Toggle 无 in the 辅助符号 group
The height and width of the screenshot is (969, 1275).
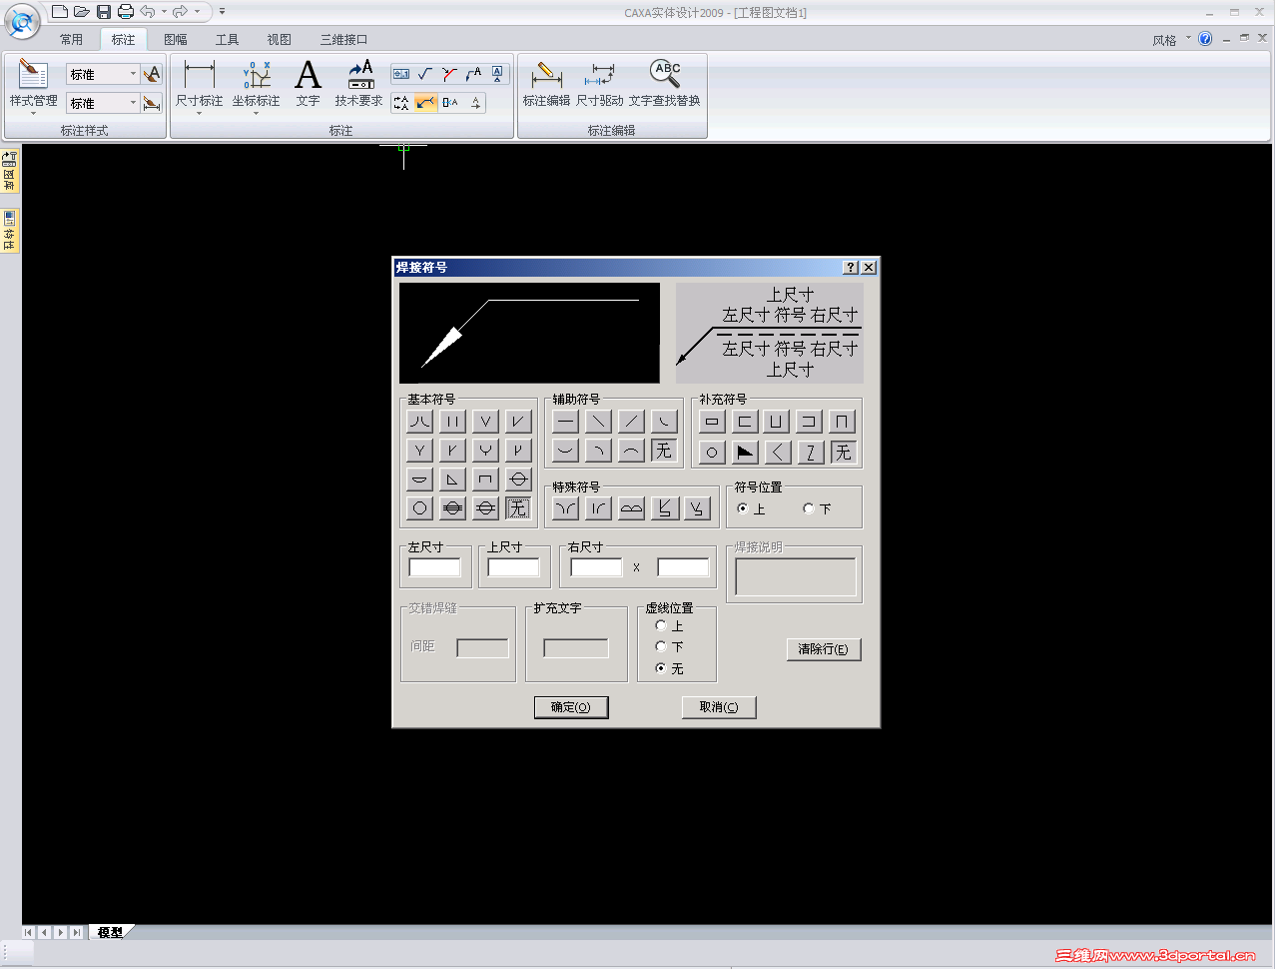[663, 451]
